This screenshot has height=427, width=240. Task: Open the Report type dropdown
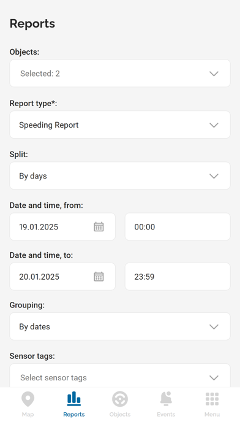(120, 125)
